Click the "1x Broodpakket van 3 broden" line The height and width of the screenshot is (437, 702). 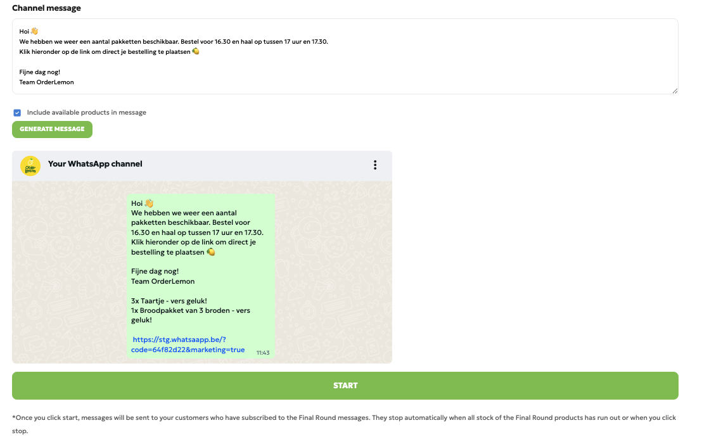[190, 310]
